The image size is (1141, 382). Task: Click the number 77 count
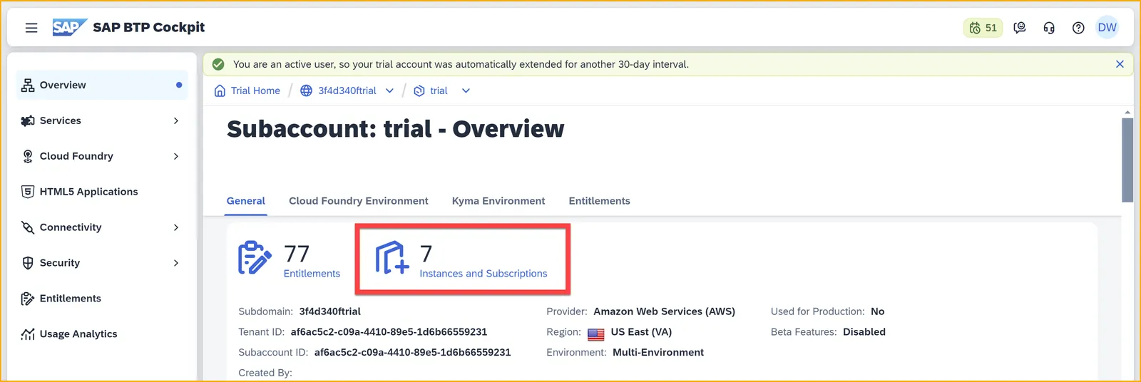(297, 254)
